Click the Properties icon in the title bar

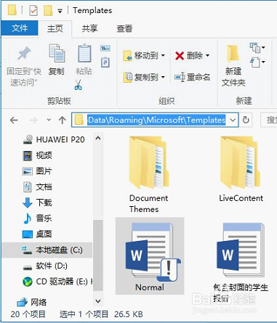click(33, 10)
